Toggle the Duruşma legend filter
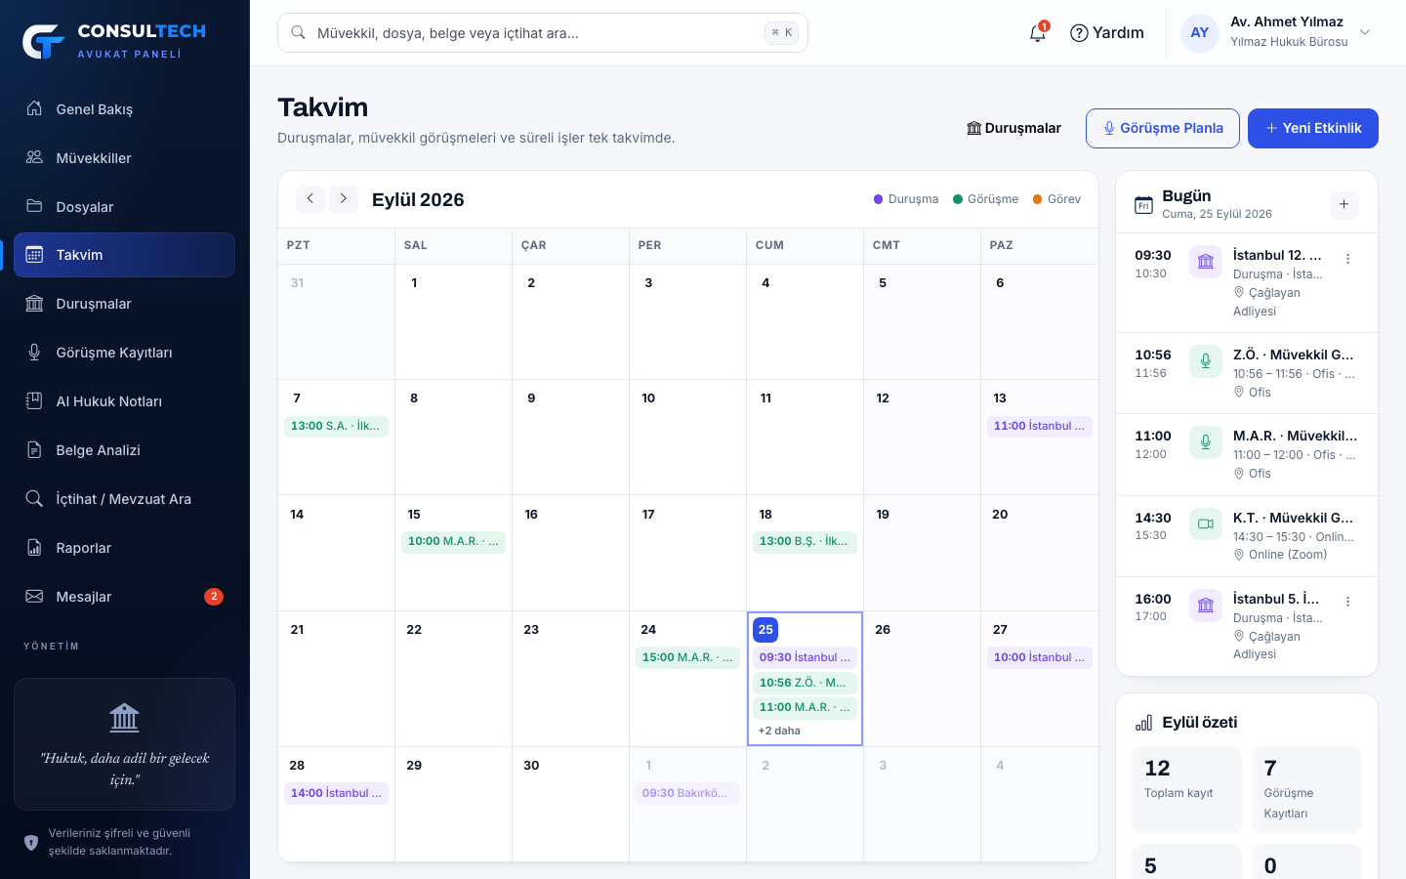 coord(906,199)
